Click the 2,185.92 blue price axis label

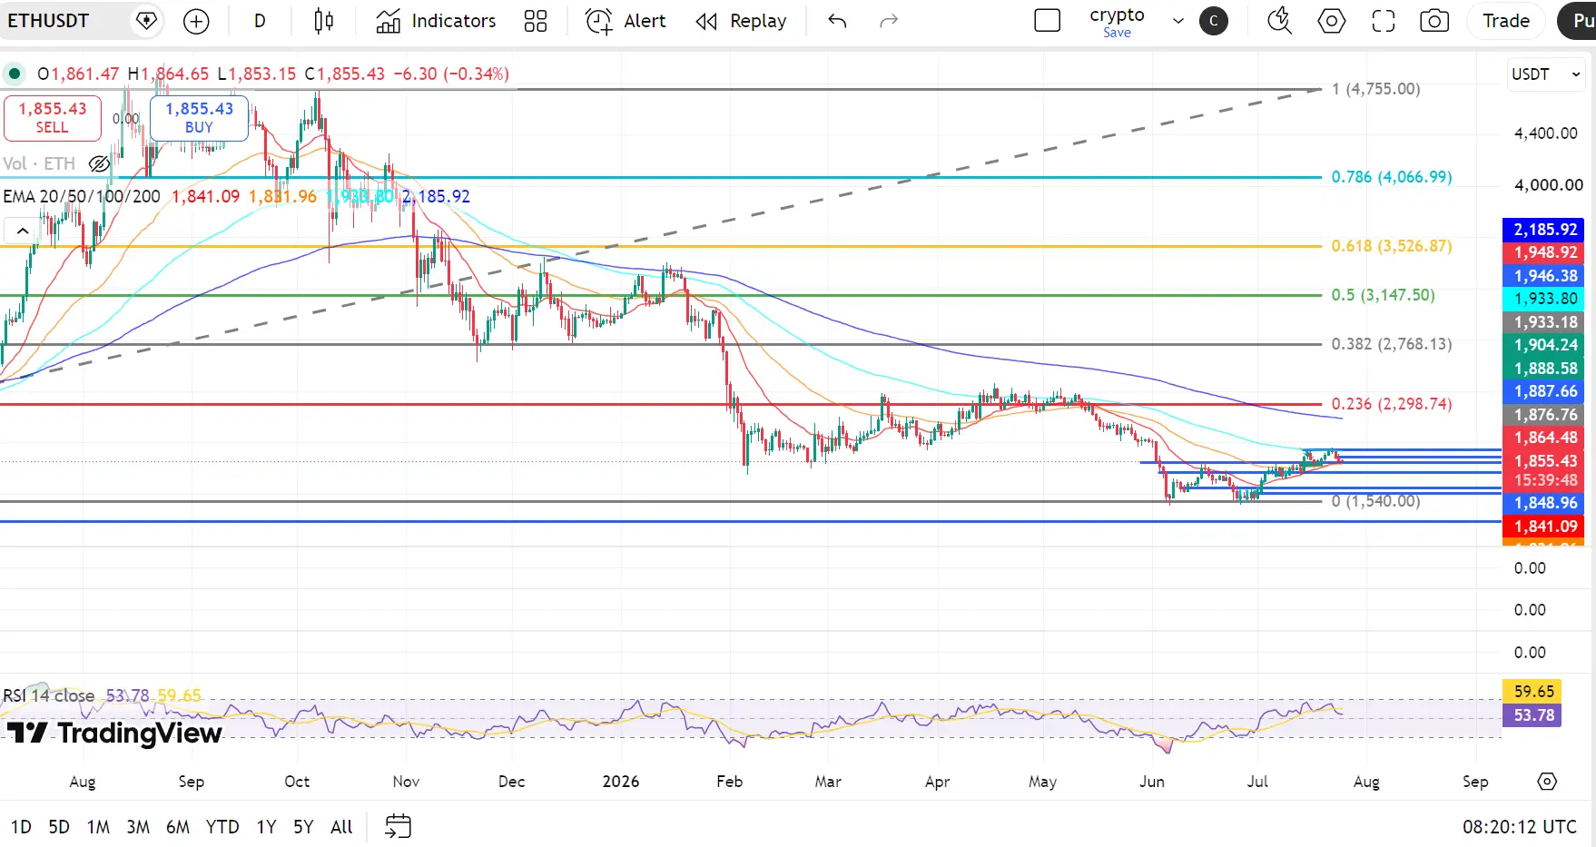1544,230
